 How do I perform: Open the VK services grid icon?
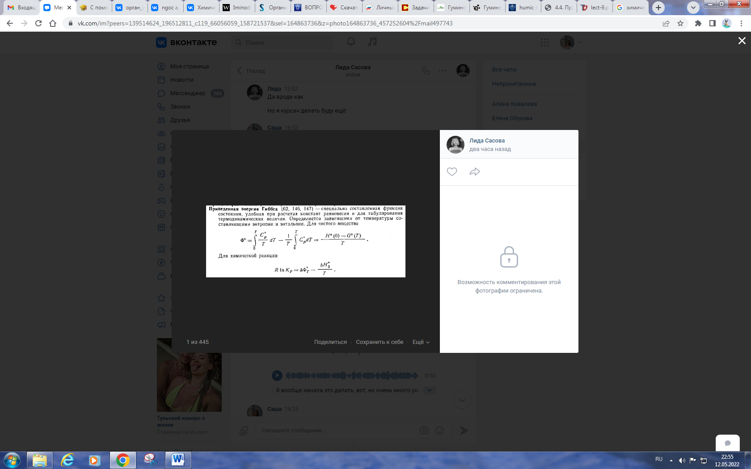[x=545, y=42]
